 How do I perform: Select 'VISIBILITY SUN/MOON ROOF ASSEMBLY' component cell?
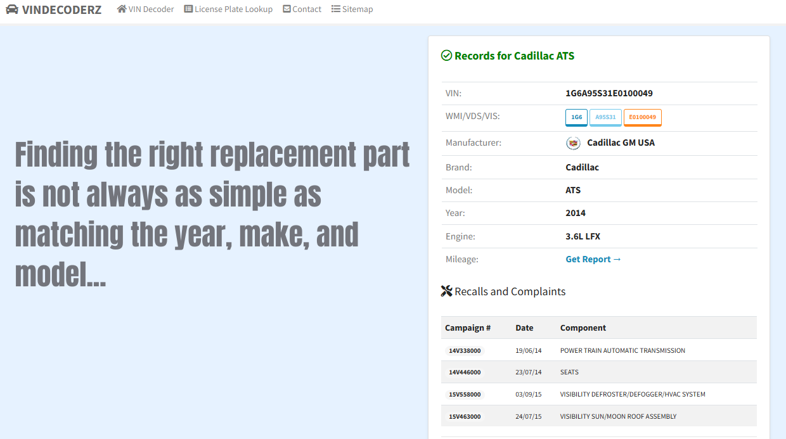pyautogui.click(x=618, y=416)
